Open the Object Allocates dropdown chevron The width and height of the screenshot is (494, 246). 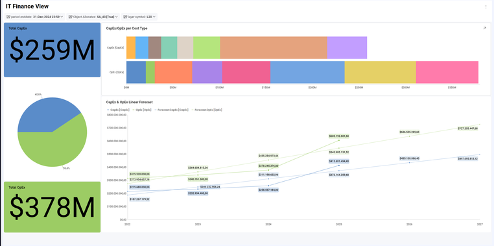pyautogui.click(x=117, y=17)
